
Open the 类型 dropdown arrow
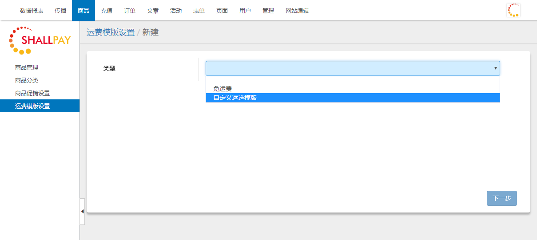[x=495, y=68]
